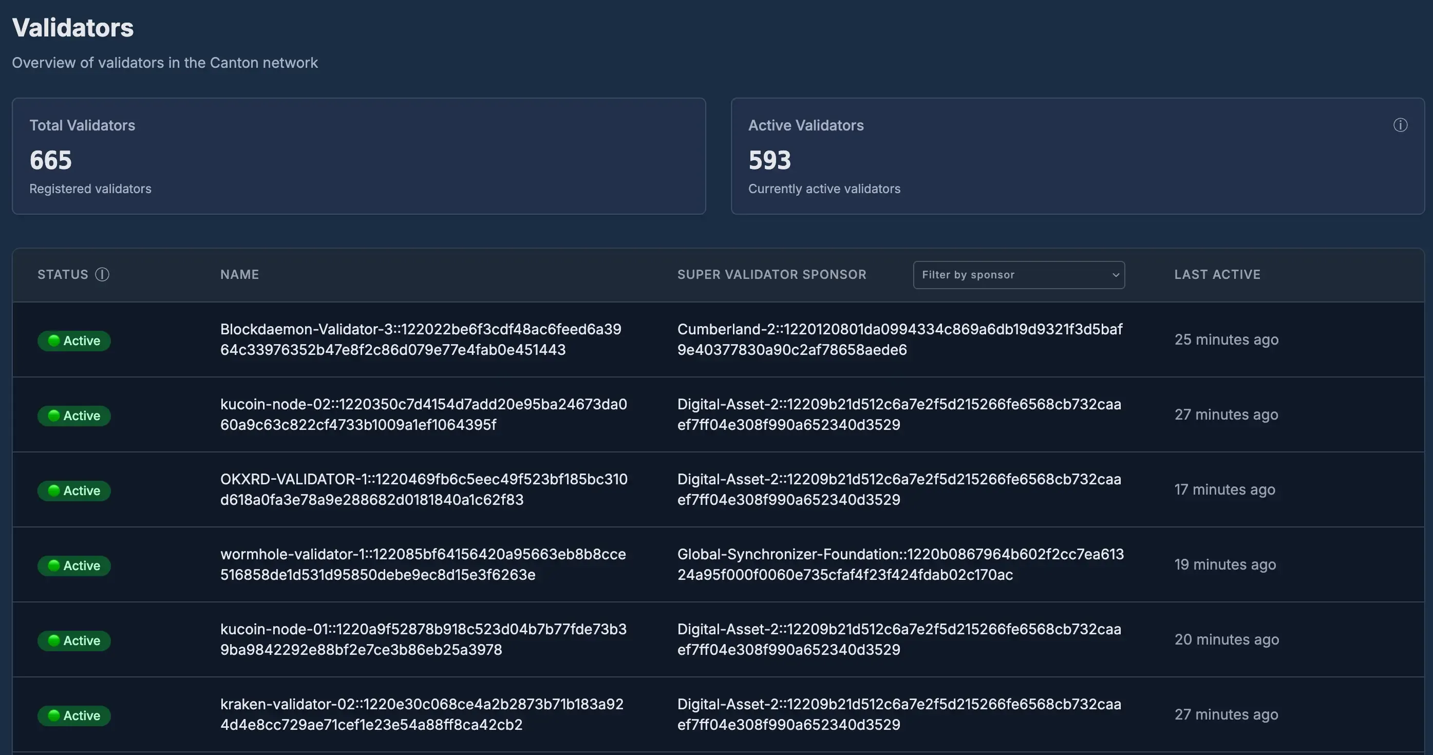The width and height of the screenshot is (1433, 755).
Task: Click OKXRD-VALIDATOR-1 last active time
Action: (x=1224, y=489)
